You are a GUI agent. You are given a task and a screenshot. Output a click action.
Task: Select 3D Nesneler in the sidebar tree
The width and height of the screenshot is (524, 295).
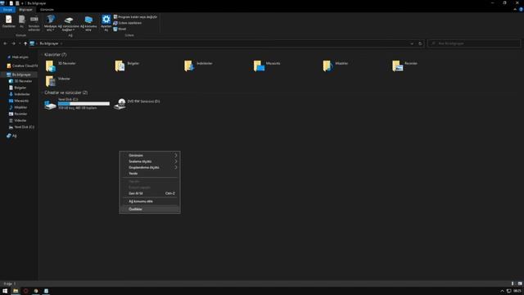pos(20,81)
